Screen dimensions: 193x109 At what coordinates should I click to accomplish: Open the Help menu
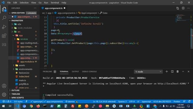pos(64,3)
